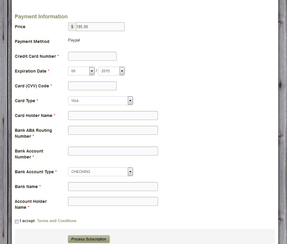287x244 pixels.
Task: Focus the Credit Card Number field
Action: tap(92, 56)
